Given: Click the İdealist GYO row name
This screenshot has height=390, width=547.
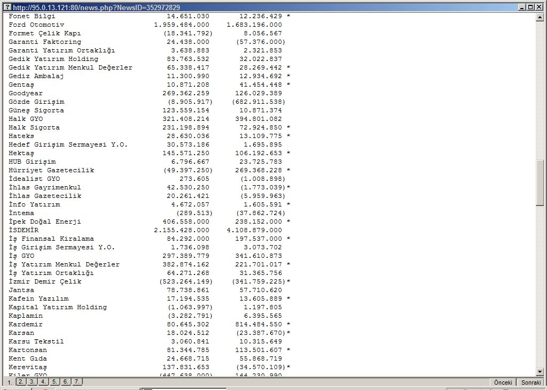Looking at the screenshot, I should coord(34,179).
